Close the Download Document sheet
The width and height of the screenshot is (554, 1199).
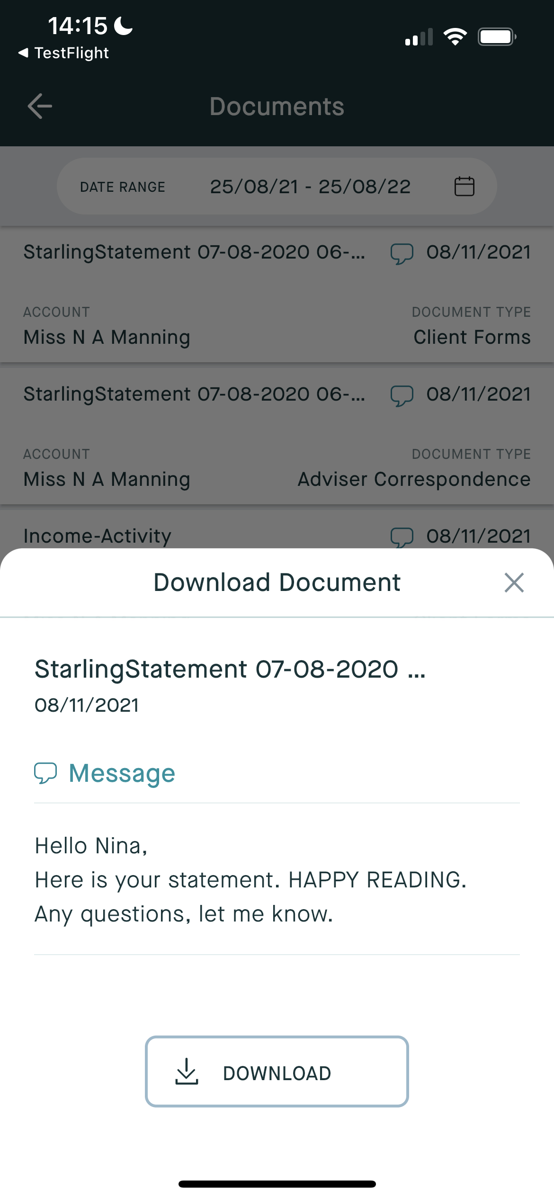coord(514,582)
